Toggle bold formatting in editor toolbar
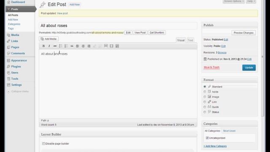This screenshot has width=270, height=152. 43,46
